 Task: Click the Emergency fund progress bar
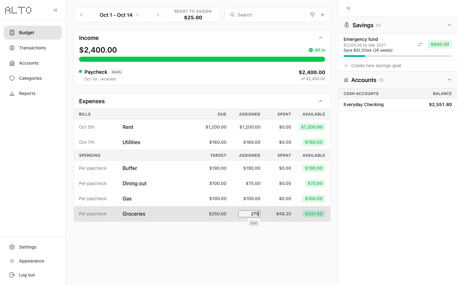pyautogui.click(x=398, y=56)
